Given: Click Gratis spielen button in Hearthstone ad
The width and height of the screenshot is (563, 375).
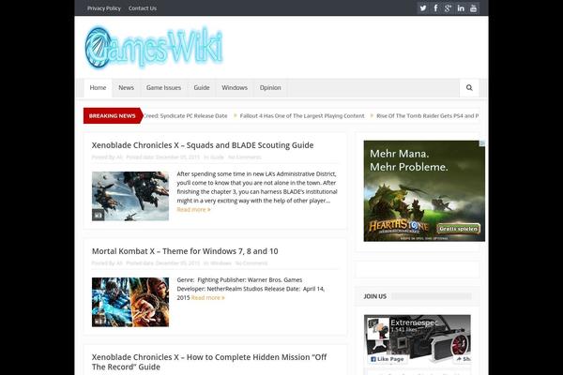Looking at the screenshot, I should tap(459, 229).
